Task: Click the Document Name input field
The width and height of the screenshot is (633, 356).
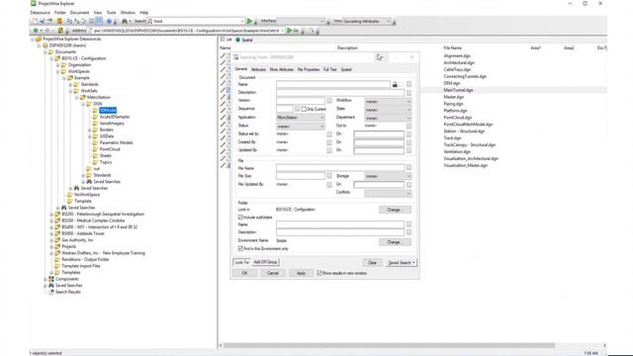Action: 333,84
